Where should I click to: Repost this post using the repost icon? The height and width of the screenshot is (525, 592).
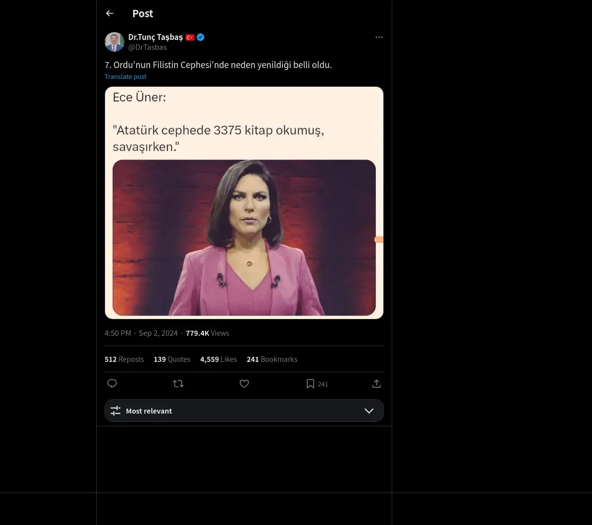pos(178,384)
